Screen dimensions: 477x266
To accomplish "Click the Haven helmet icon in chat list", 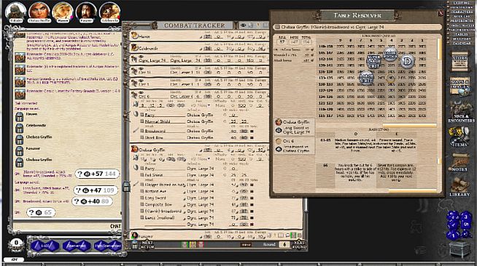I will point(20,116).
